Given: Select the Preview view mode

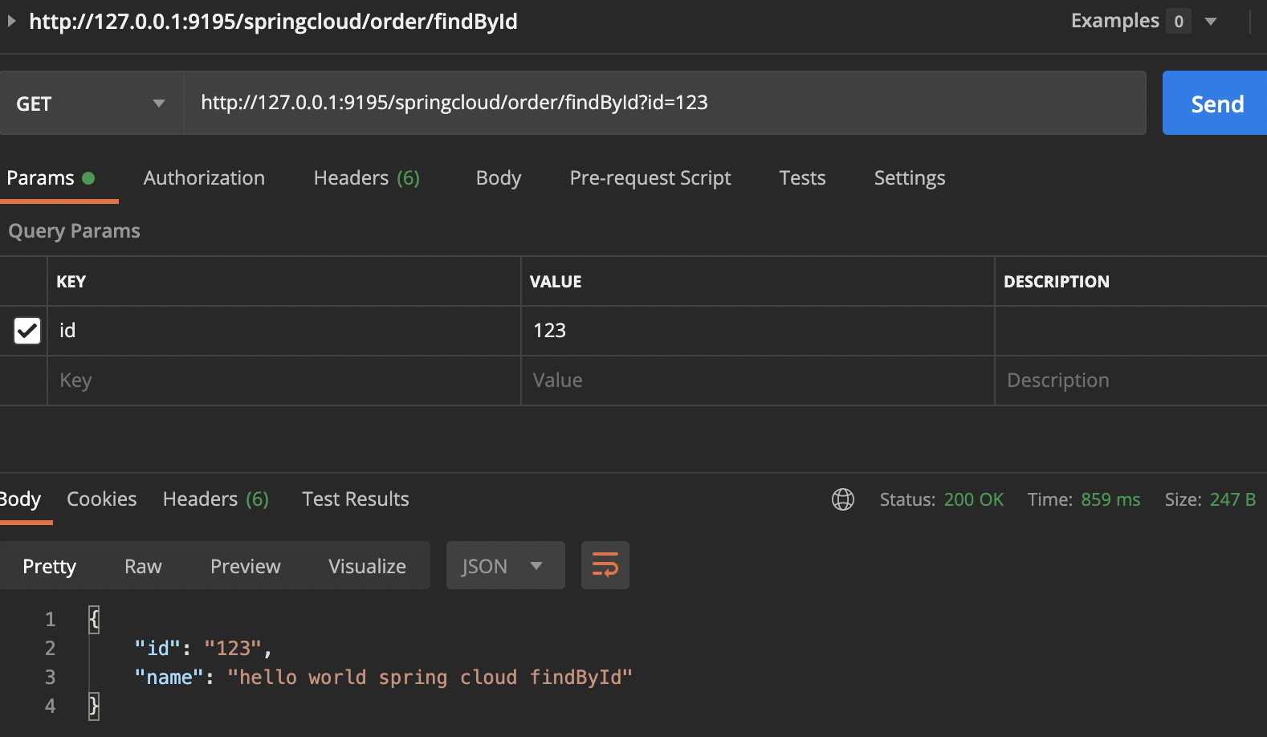Looking at the screenshot, I should point(246,565).
